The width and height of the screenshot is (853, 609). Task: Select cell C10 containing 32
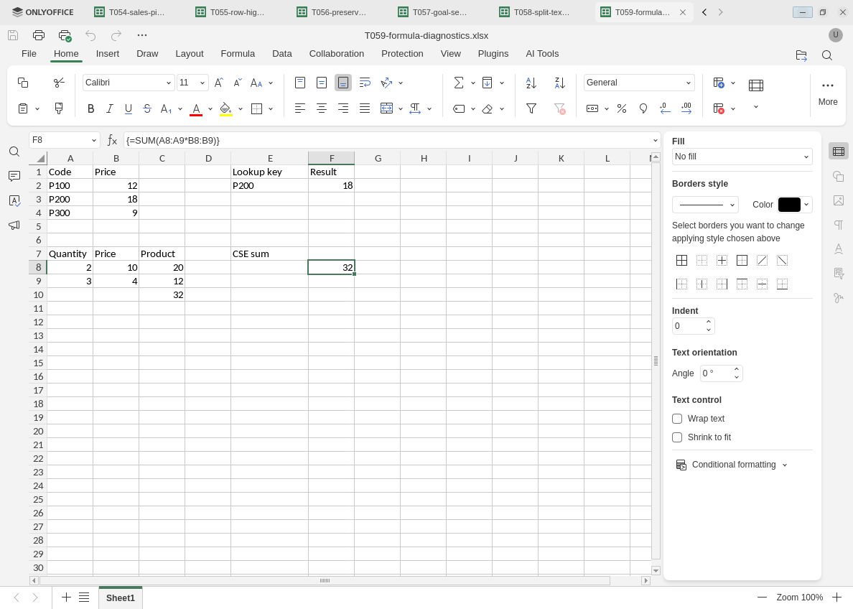(x=162, y=294)
